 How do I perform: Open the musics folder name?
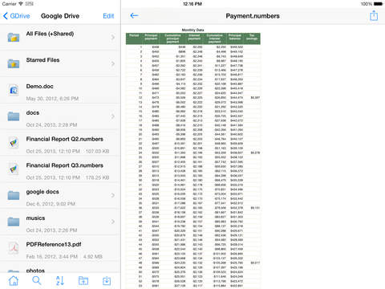[x=35, y=218]
